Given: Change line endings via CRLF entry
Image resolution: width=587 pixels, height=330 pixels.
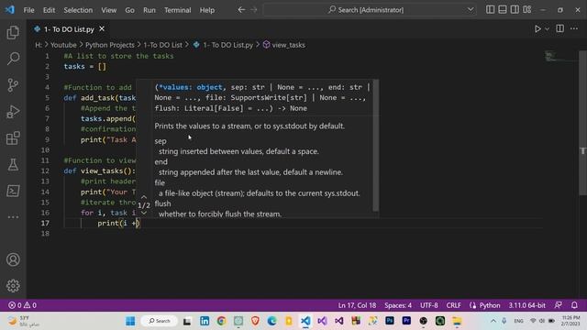Looking at the screenshot, I should (x=454, y=305).
